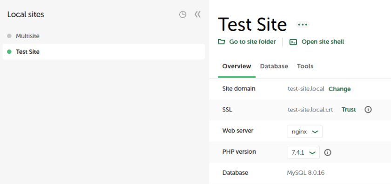Select the Overview tab

click(236, 66)
